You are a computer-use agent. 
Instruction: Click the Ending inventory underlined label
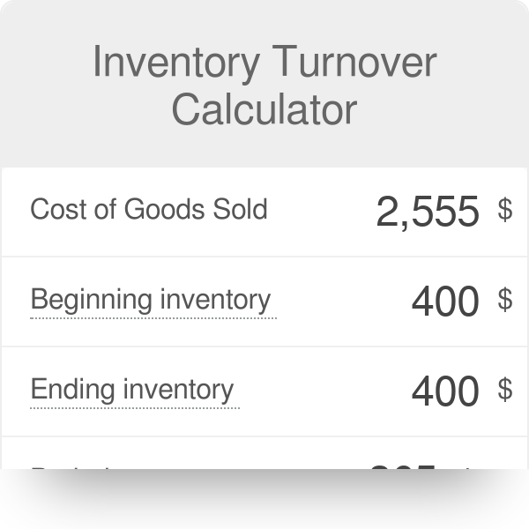click(x=132, y=390)
